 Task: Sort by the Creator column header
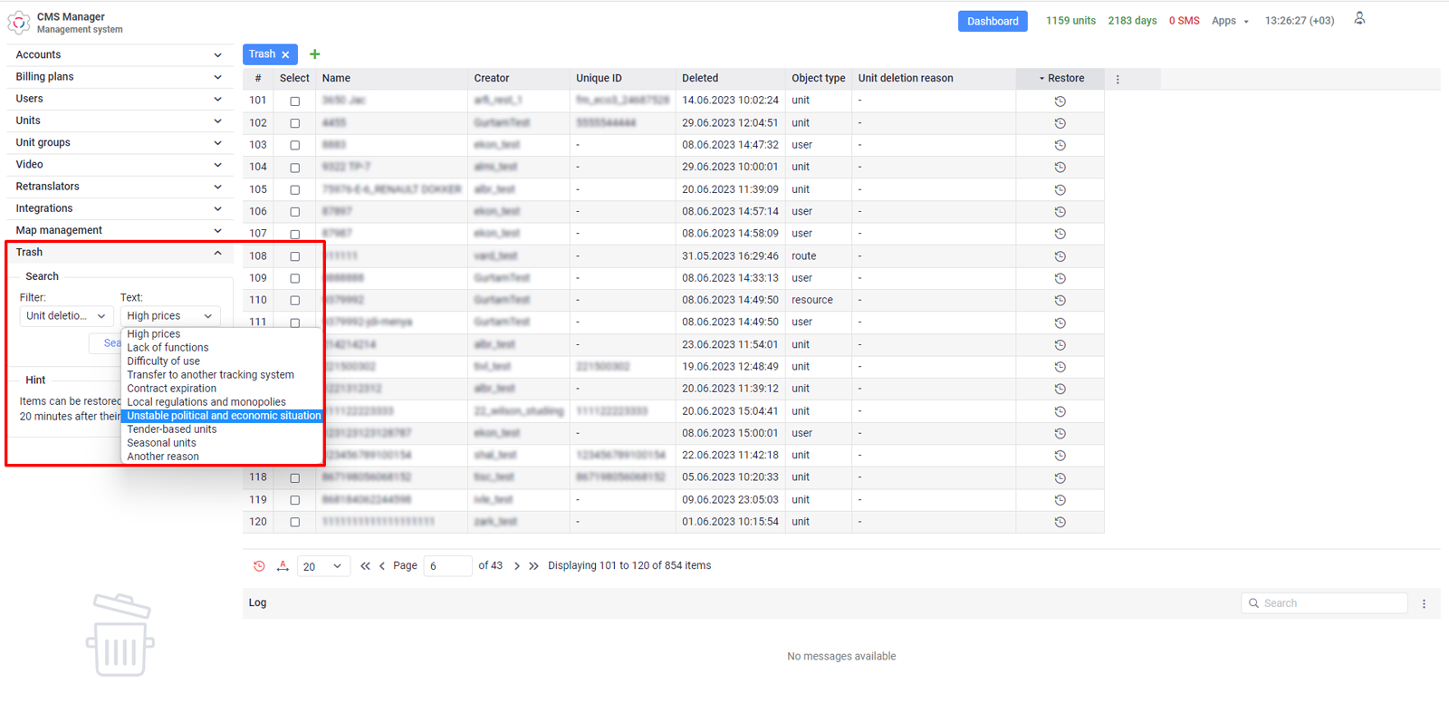[x=518, y=79]
